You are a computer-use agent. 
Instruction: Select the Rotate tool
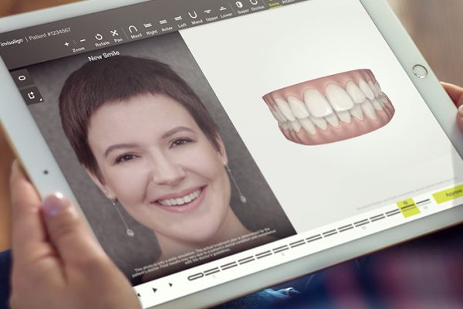click(99, 36)
